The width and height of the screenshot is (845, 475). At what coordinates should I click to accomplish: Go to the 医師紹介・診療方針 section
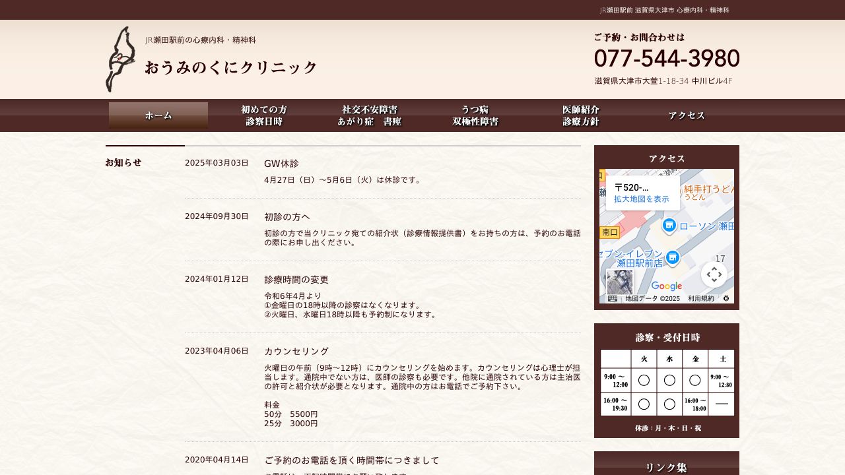580,116
